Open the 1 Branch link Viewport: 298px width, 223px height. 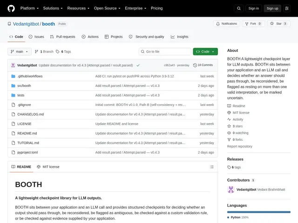click(44, 52)
